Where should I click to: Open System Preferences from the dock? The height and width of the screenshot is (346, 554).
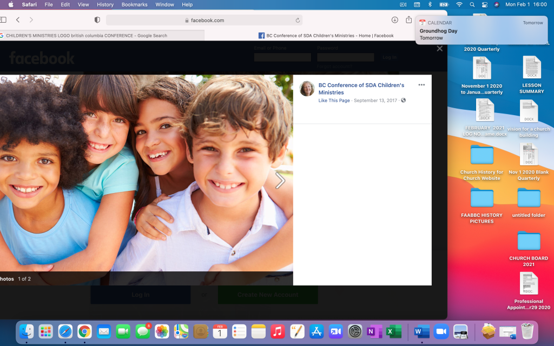(x=355, y=331)
